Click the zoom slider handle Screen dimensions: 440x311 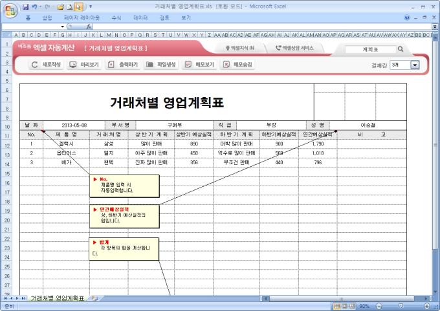point(401,306)
